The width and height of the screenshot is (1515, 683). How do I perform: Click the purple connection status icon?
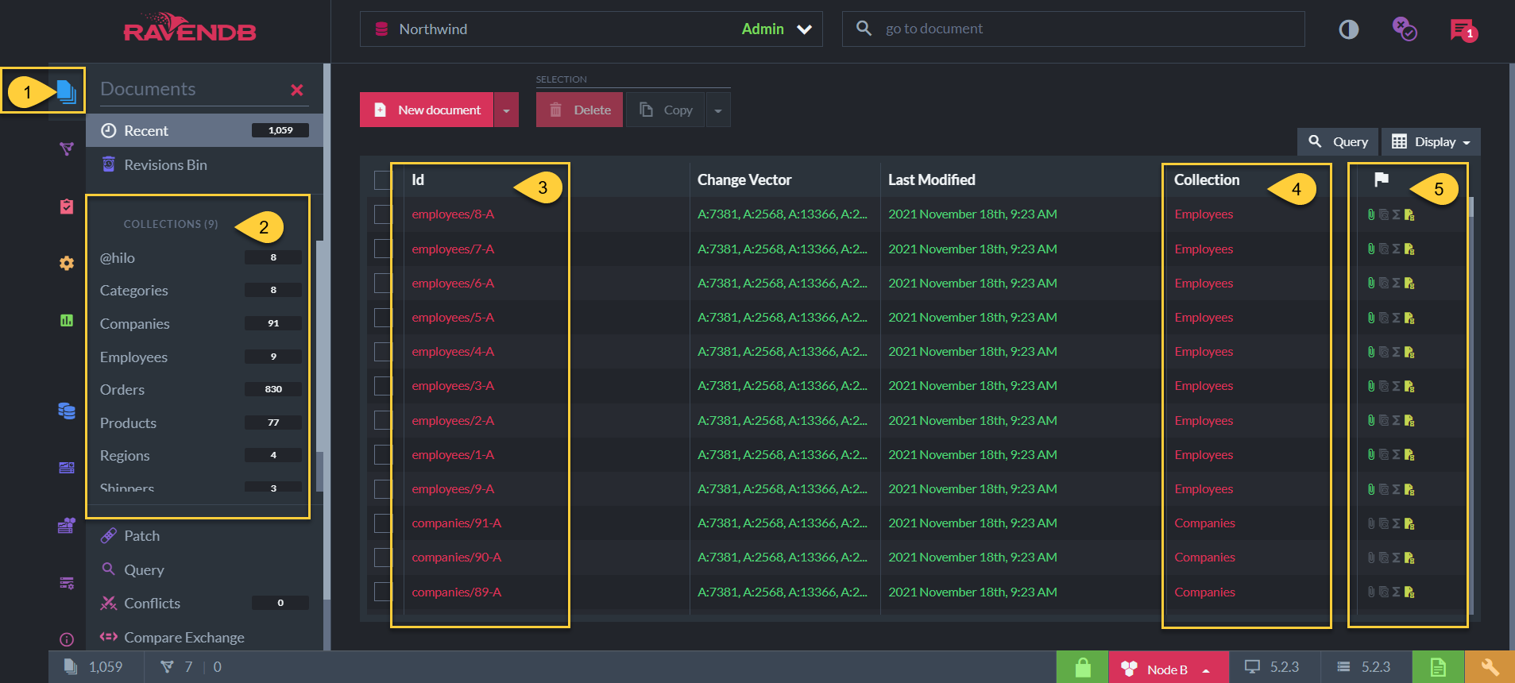1404,29
